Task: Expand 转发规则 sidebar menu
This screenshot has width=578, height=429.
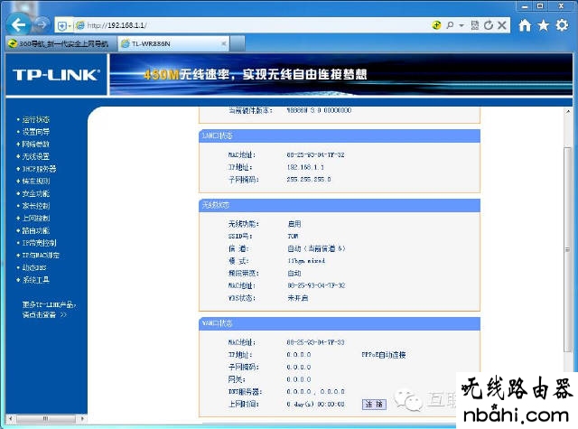Action: 36,181
